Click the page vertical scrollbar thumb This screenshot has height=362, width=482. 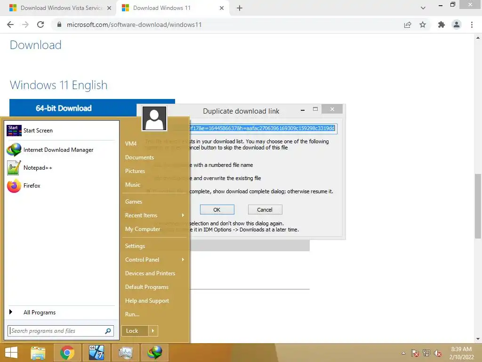click(478, 206)
